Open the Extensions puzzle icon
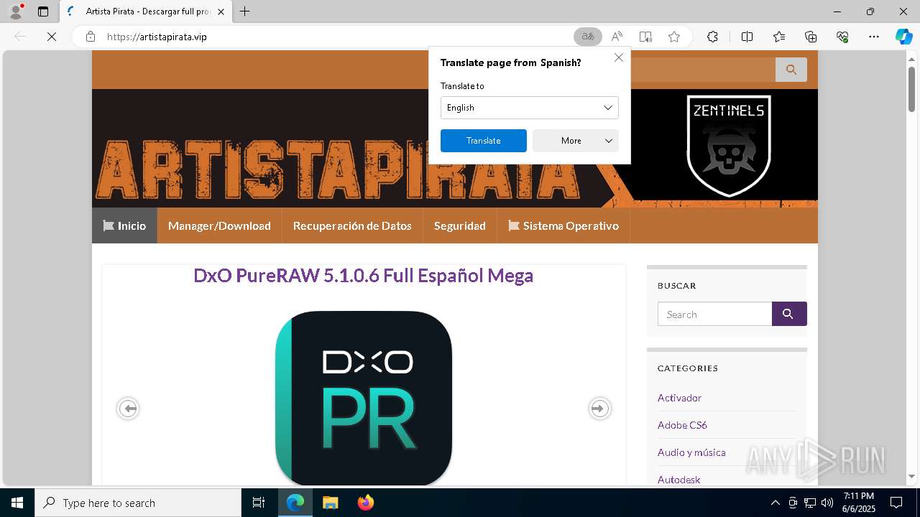Screen dimensions: 920x517 click(x=712, y=37)
